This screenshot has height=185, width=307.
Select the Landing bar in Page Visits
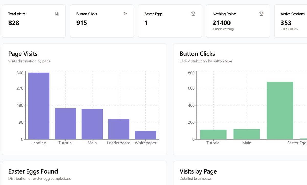39,106
